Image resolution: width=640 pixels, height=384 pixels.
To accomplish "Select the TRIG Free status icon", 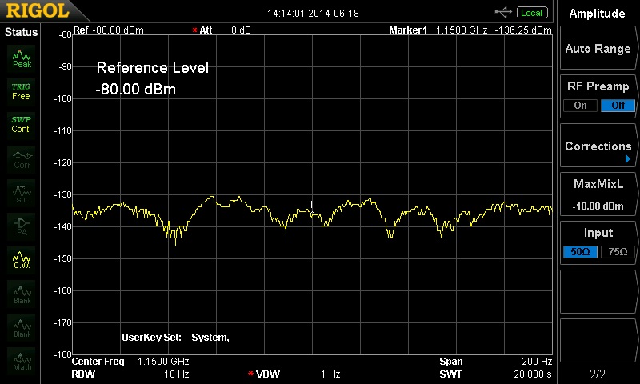I will click(21, 91).
